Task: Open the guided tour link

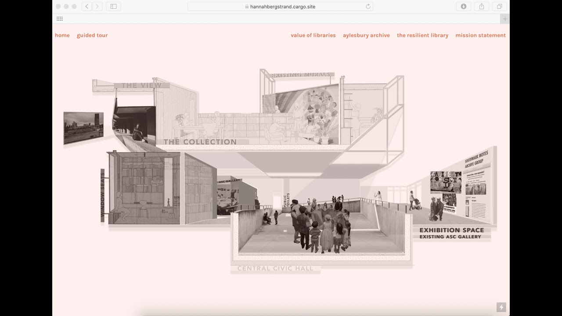Action: [92, 35]
